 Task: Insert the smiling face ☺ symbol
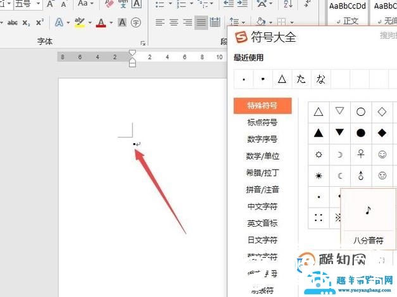tap(382, 154)
